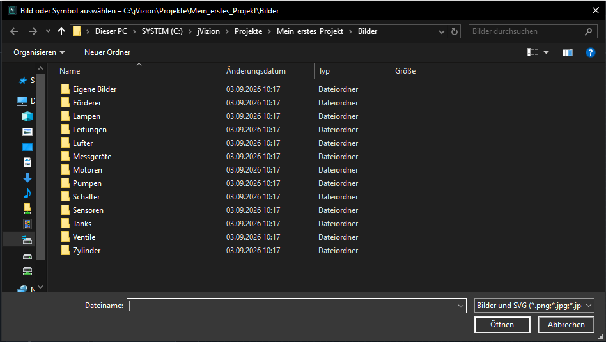
Task: Change view layout icon
Action: point(532,52)
